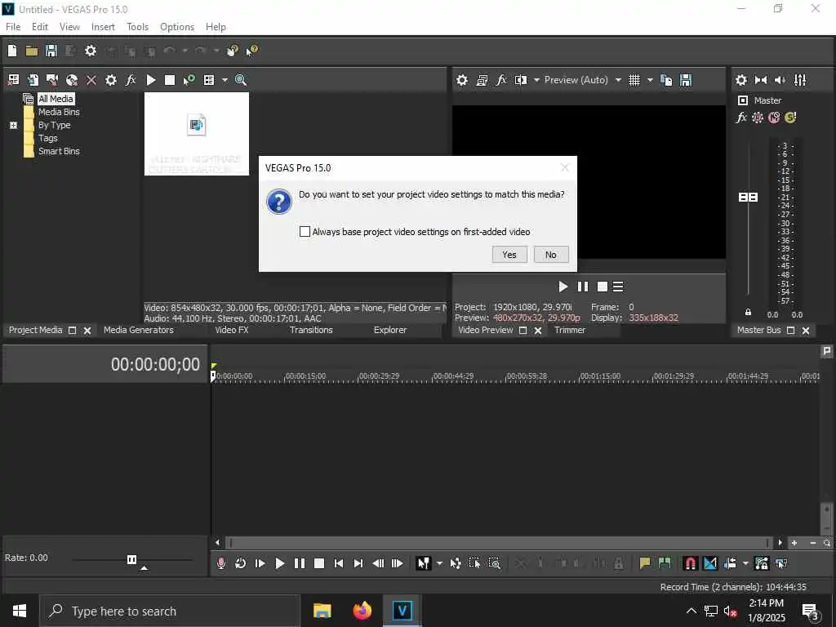The height and width of the screenshot is (627, 836).
Task: Open media properties gear in Project Media
Action: (x=110, y=80)
